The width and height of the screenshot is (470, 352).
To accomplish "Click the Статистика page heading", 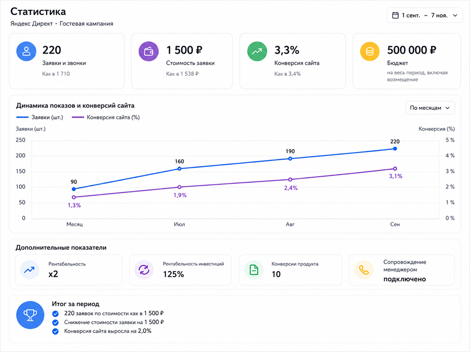I will click(x=38, y=11).
